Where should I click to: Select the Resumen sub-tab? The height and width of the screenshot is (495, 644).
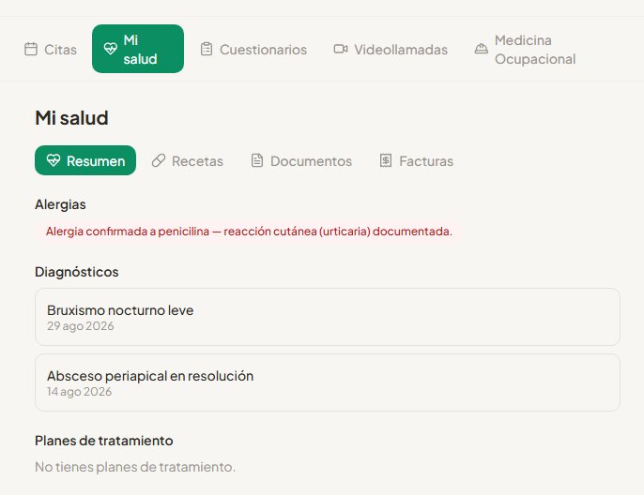(85, 160)
